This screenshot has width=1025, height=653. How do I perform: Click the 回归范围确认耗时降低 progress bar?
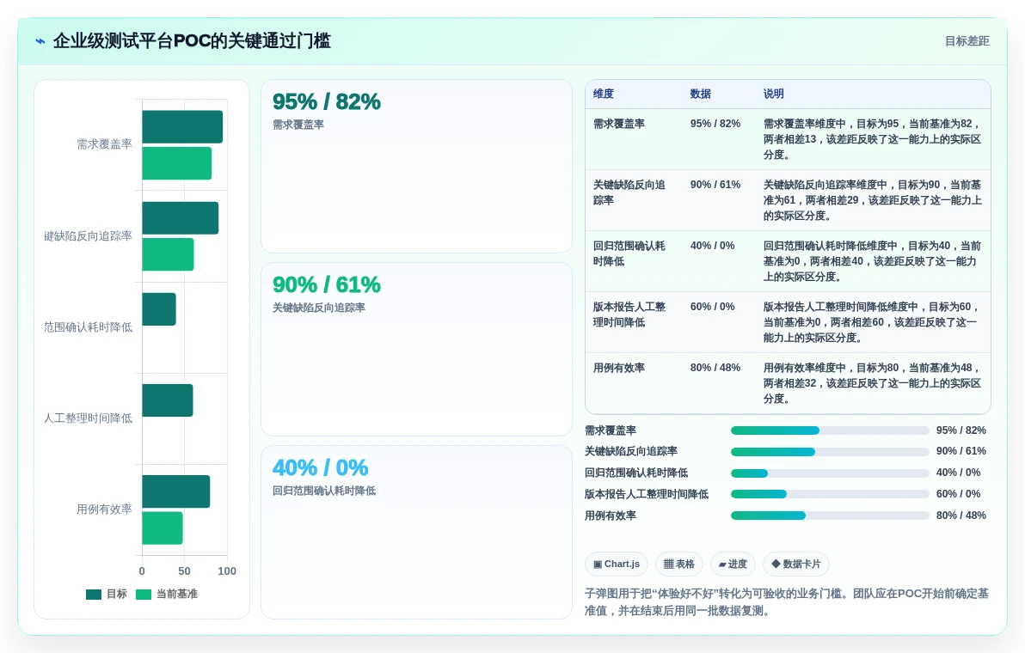(x=830, y=473)
